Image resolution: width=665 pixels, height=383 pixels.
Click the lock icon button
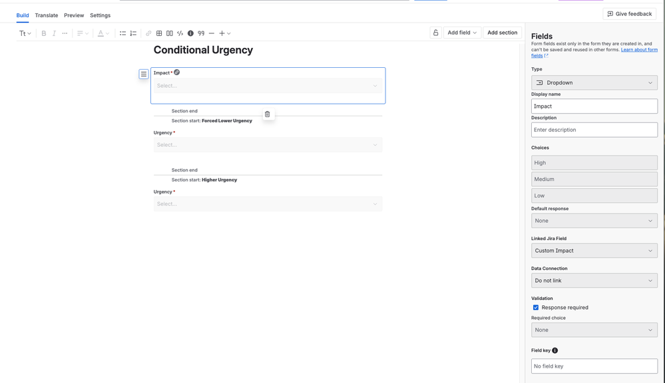click(435, 33)
